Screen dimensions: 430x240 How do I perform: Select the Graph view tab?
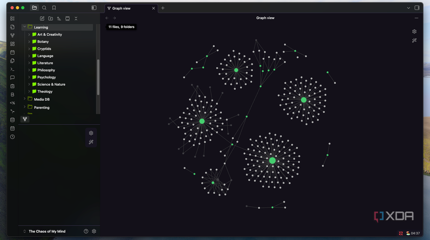tap(131, 8)
